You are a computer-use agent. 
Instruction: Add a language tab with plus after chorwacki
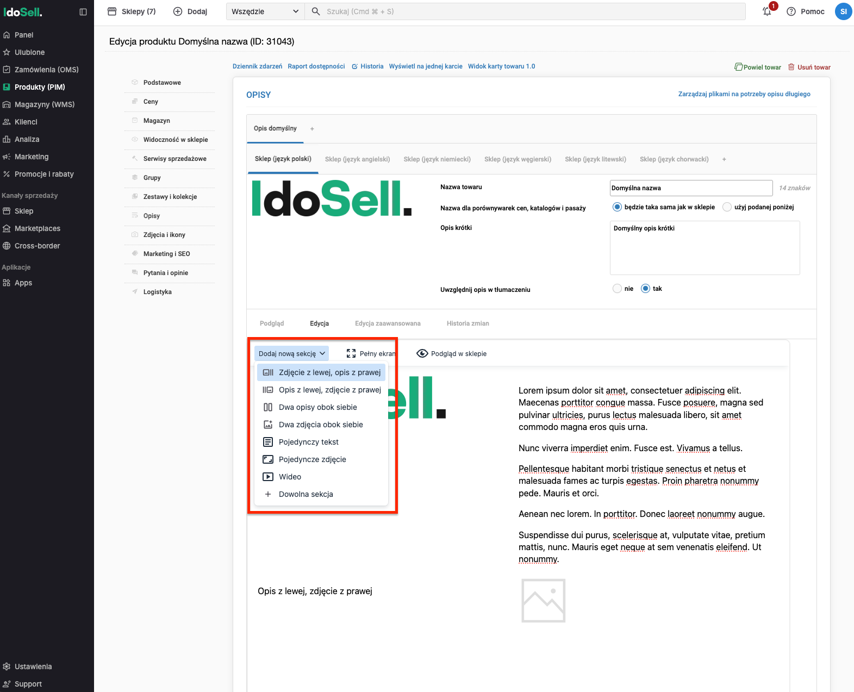tap(724, 159)
